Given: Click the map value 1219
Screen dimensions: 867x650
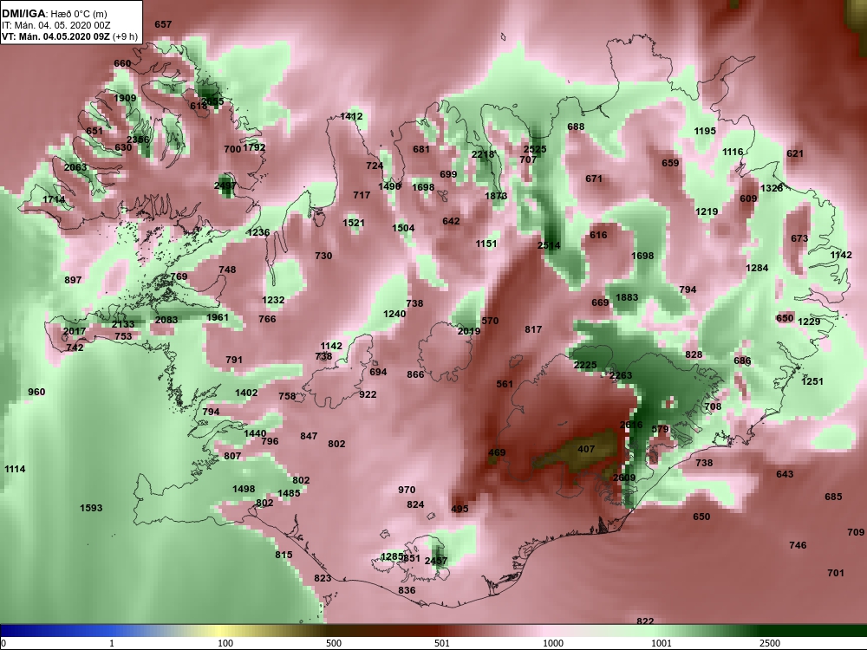Looking at the screenshot, I should (707, 211).
